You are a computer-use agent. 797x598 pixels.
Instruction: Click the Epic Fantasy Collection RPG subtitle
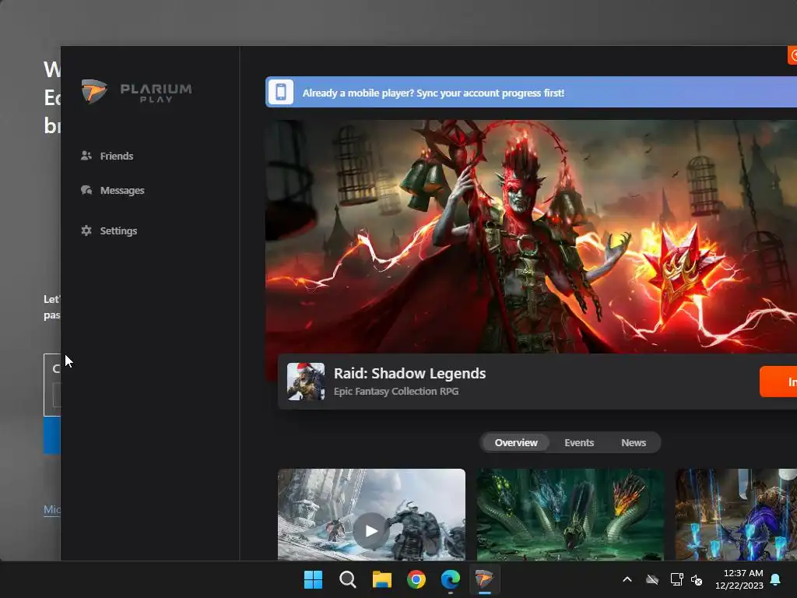(x=396, y=392)
